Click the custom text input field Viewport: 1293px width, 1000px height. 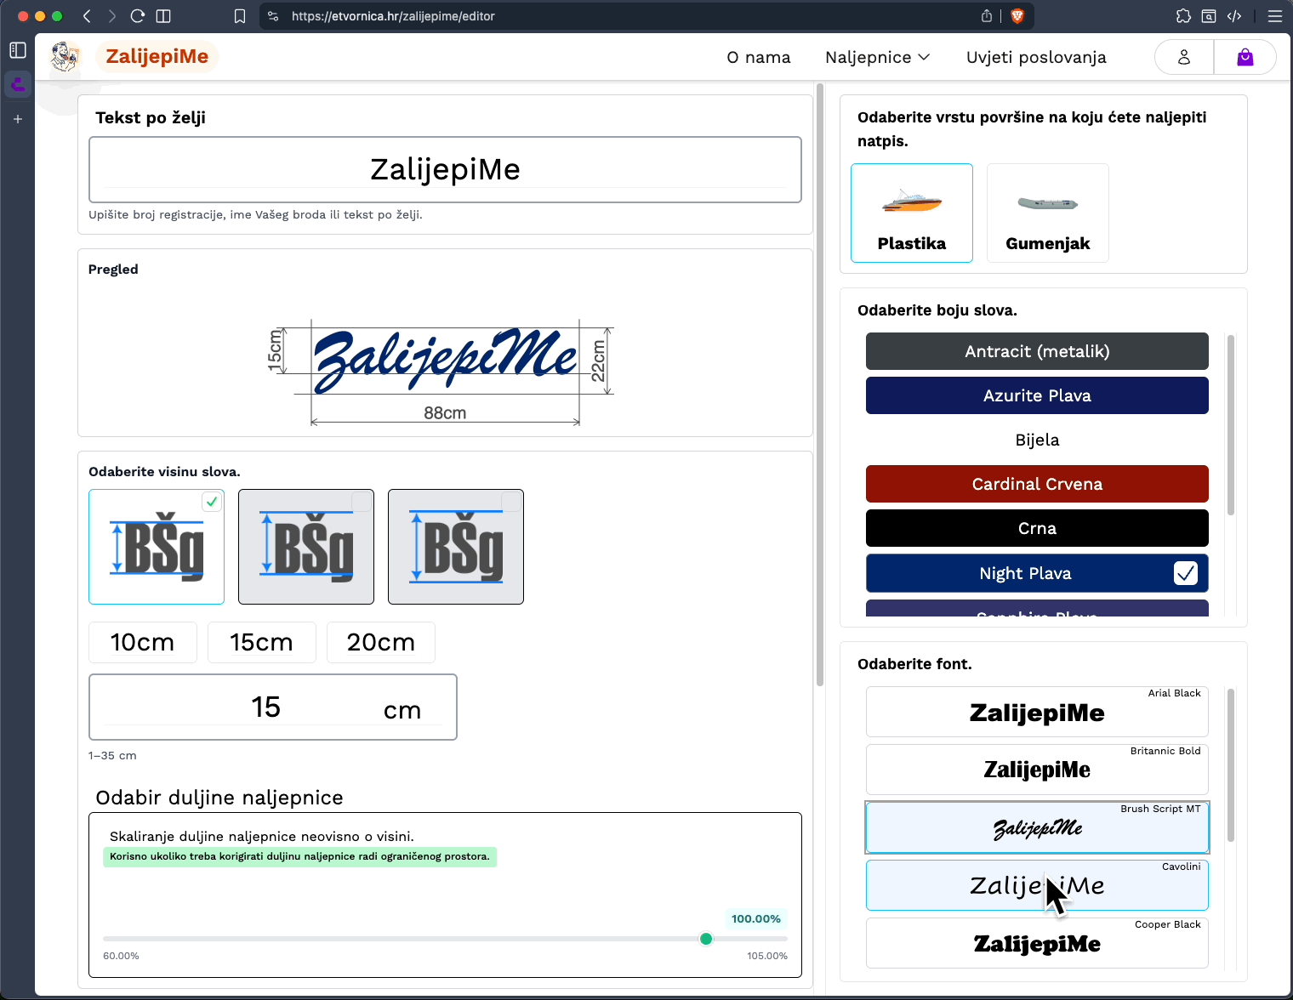(x=445, y=169)
